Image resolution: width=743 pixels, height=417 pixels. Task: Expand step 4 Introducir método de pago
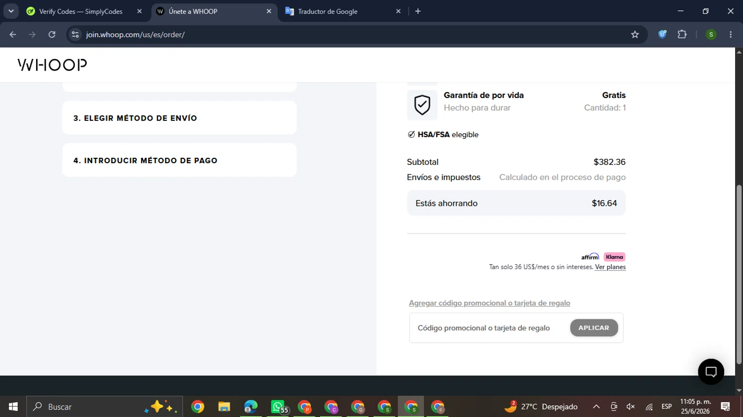(x=179, y=160)
